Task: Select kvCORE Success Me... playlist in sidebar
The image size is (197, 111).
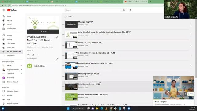Action: [x=11, y=52]
